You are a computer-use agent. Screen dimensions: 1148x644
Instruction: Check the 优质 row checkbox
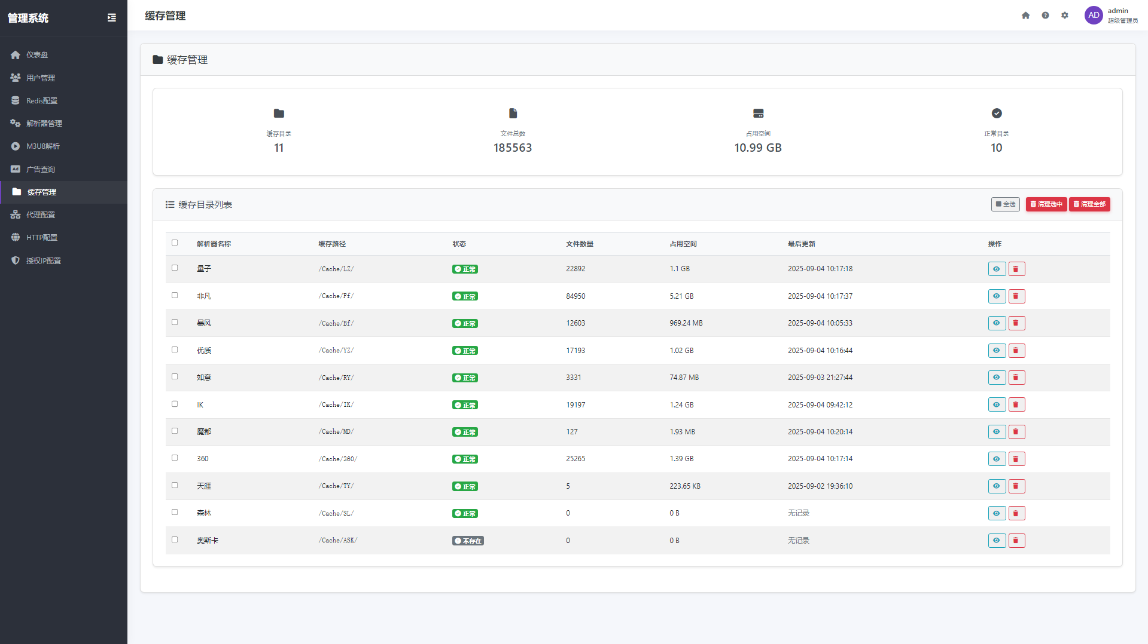pos(175,349)
